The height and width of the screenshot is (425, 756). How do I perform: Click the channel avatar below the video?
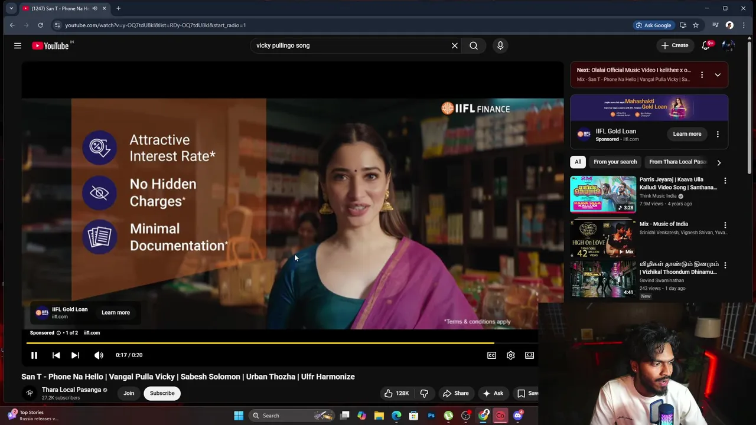(x=30, y=393)
